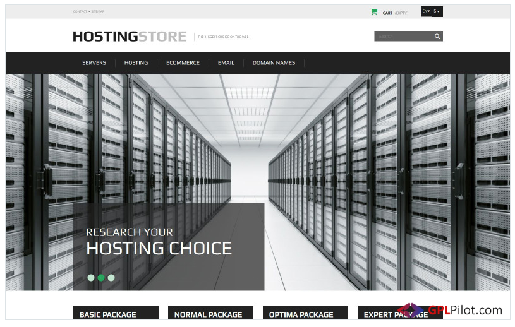This screenshot has height=327, width=515.
Task: Open the Domain Names menu
Action: click(x=273, y=63)
